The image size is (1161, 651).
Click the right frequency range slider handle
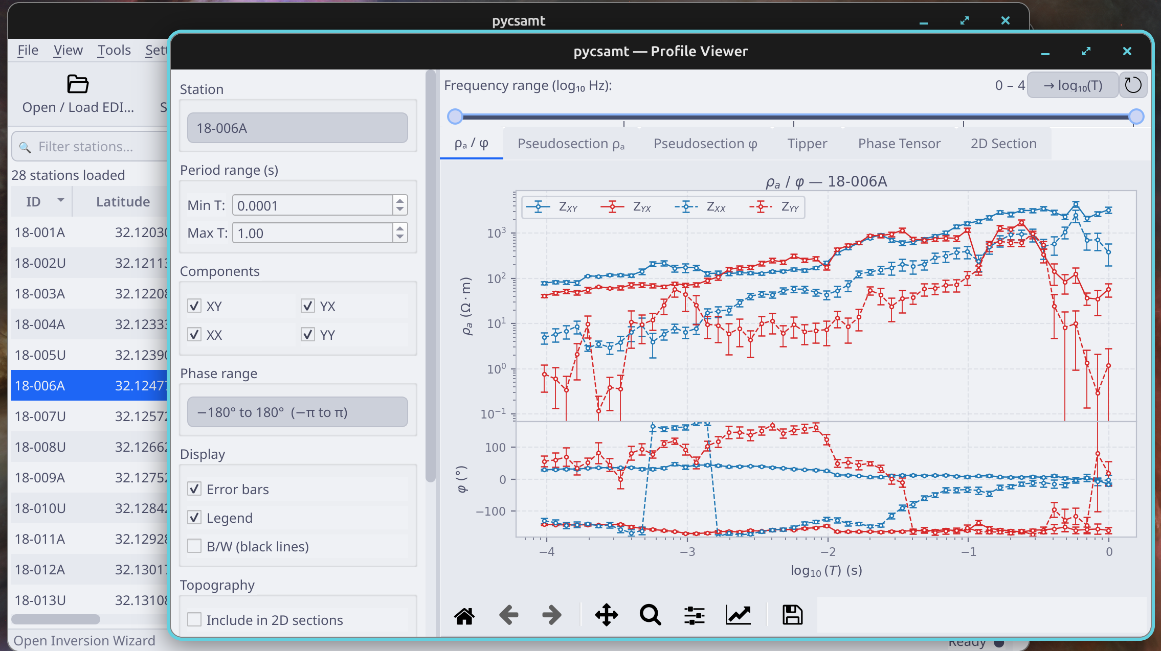1136,117
